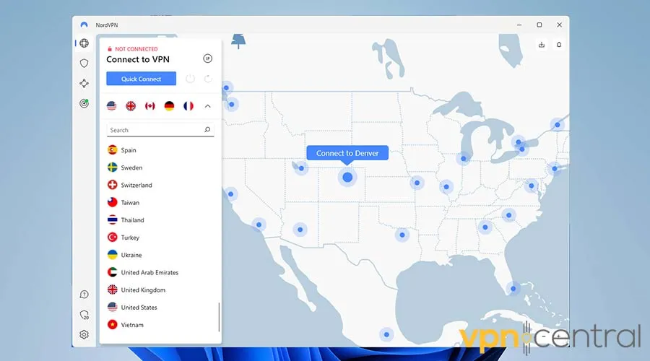Select the France quick flag icon
This screenshot has width=650, height=361.
pyautogui.click(x=188, y=106)
